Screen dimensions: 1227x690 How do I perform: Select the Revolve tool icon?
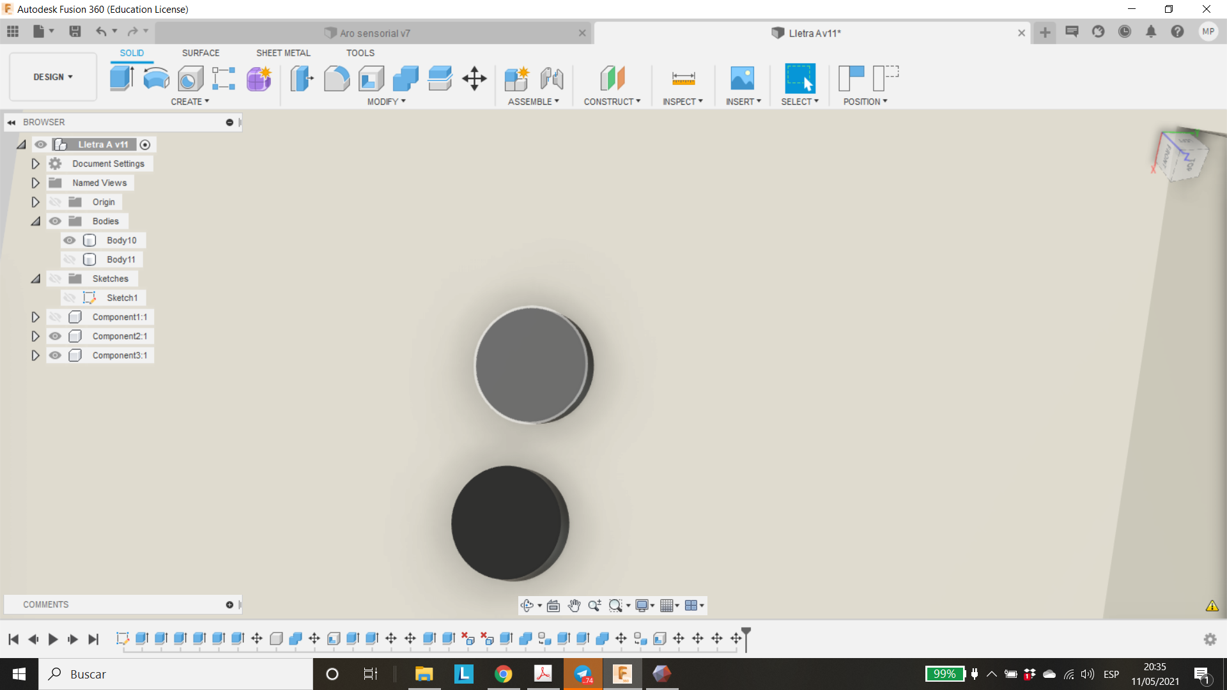tap(156, 79)
